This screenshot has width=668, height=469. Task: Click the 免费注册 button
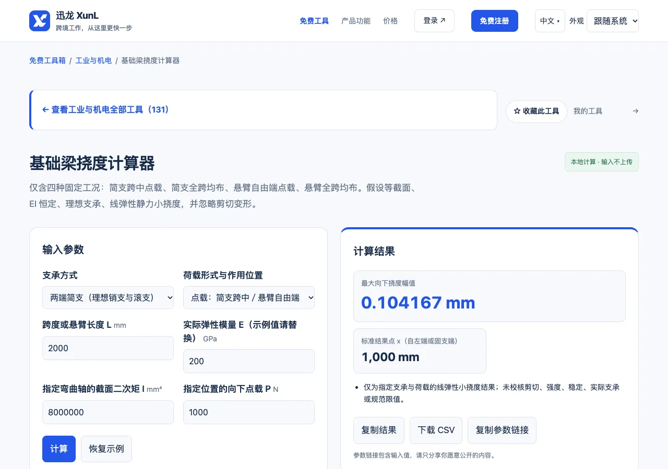(494, 21)
